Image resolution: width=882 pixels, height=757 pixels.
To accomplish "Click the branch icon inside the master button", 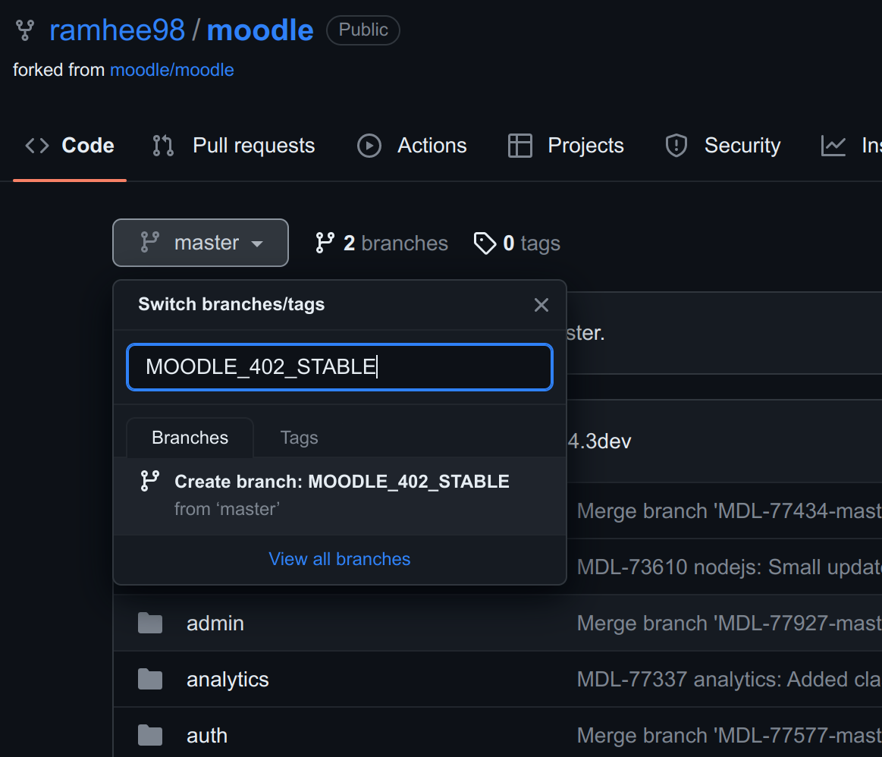I will pyautogui.click(x=149, y=243).
